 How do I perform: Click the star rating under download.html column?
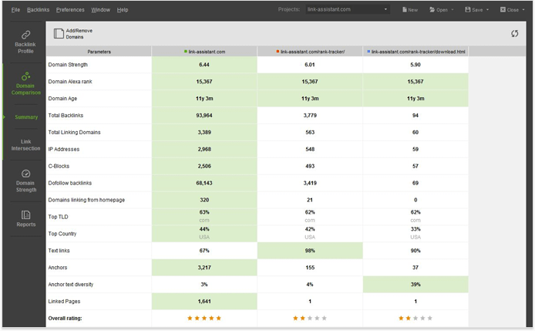tap(416, 318)
